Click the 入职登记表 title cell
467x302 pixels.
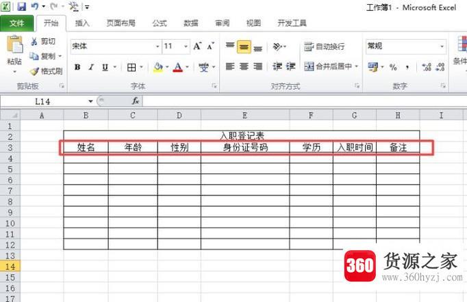click(x=242, y=136)
